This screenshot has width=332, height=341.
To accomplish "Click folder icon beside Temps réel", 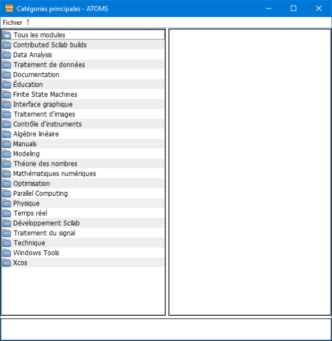I will pyautogui.click(x=7, y=213).
